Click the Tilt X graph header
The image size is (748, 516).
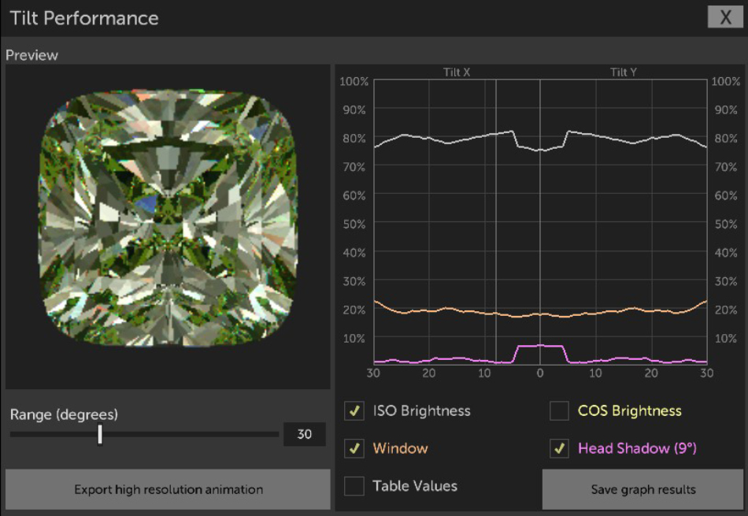pos(457,72)
